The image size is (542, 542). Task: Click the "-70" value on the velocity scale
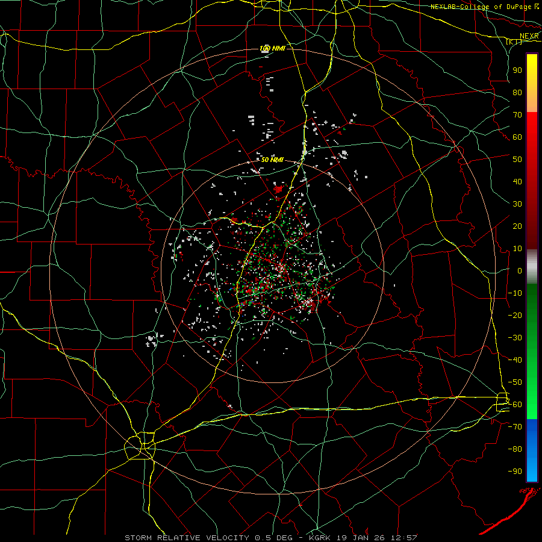(515, 427)
